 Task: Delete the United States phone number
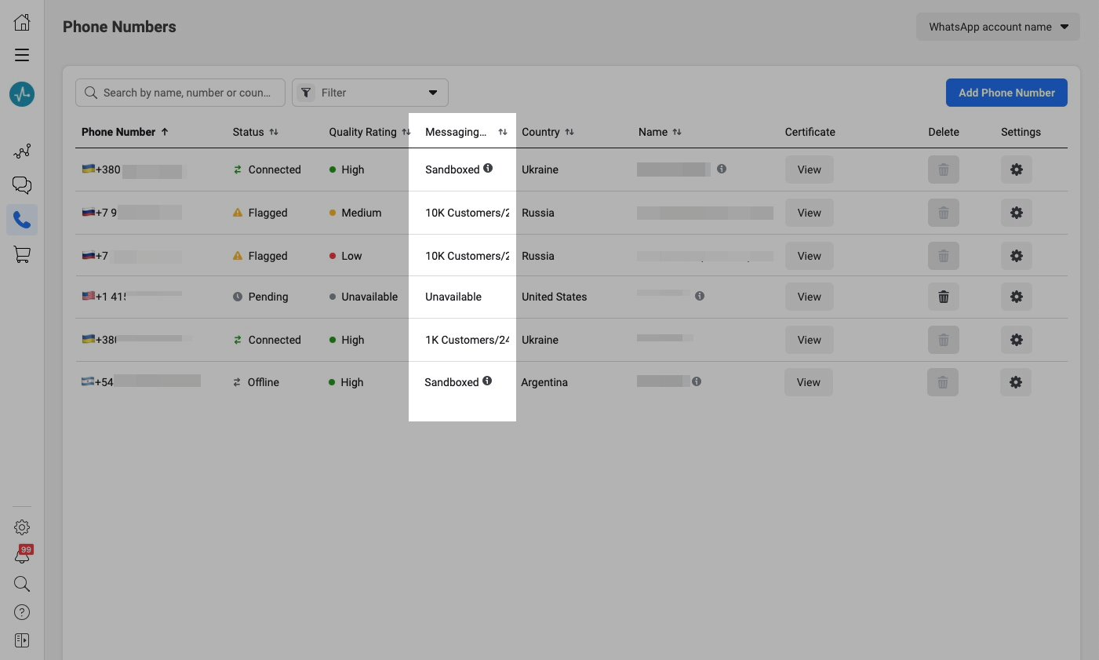(x=944, y=297)
